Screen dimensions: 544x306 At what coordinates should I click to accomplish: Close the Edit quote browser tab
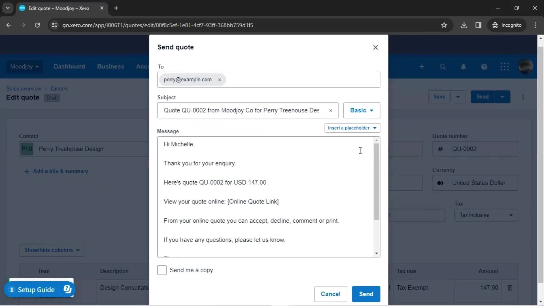(102, 8)
